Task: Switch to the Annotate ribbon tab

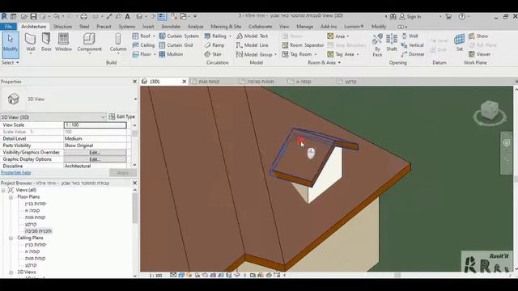Action: 171,27
